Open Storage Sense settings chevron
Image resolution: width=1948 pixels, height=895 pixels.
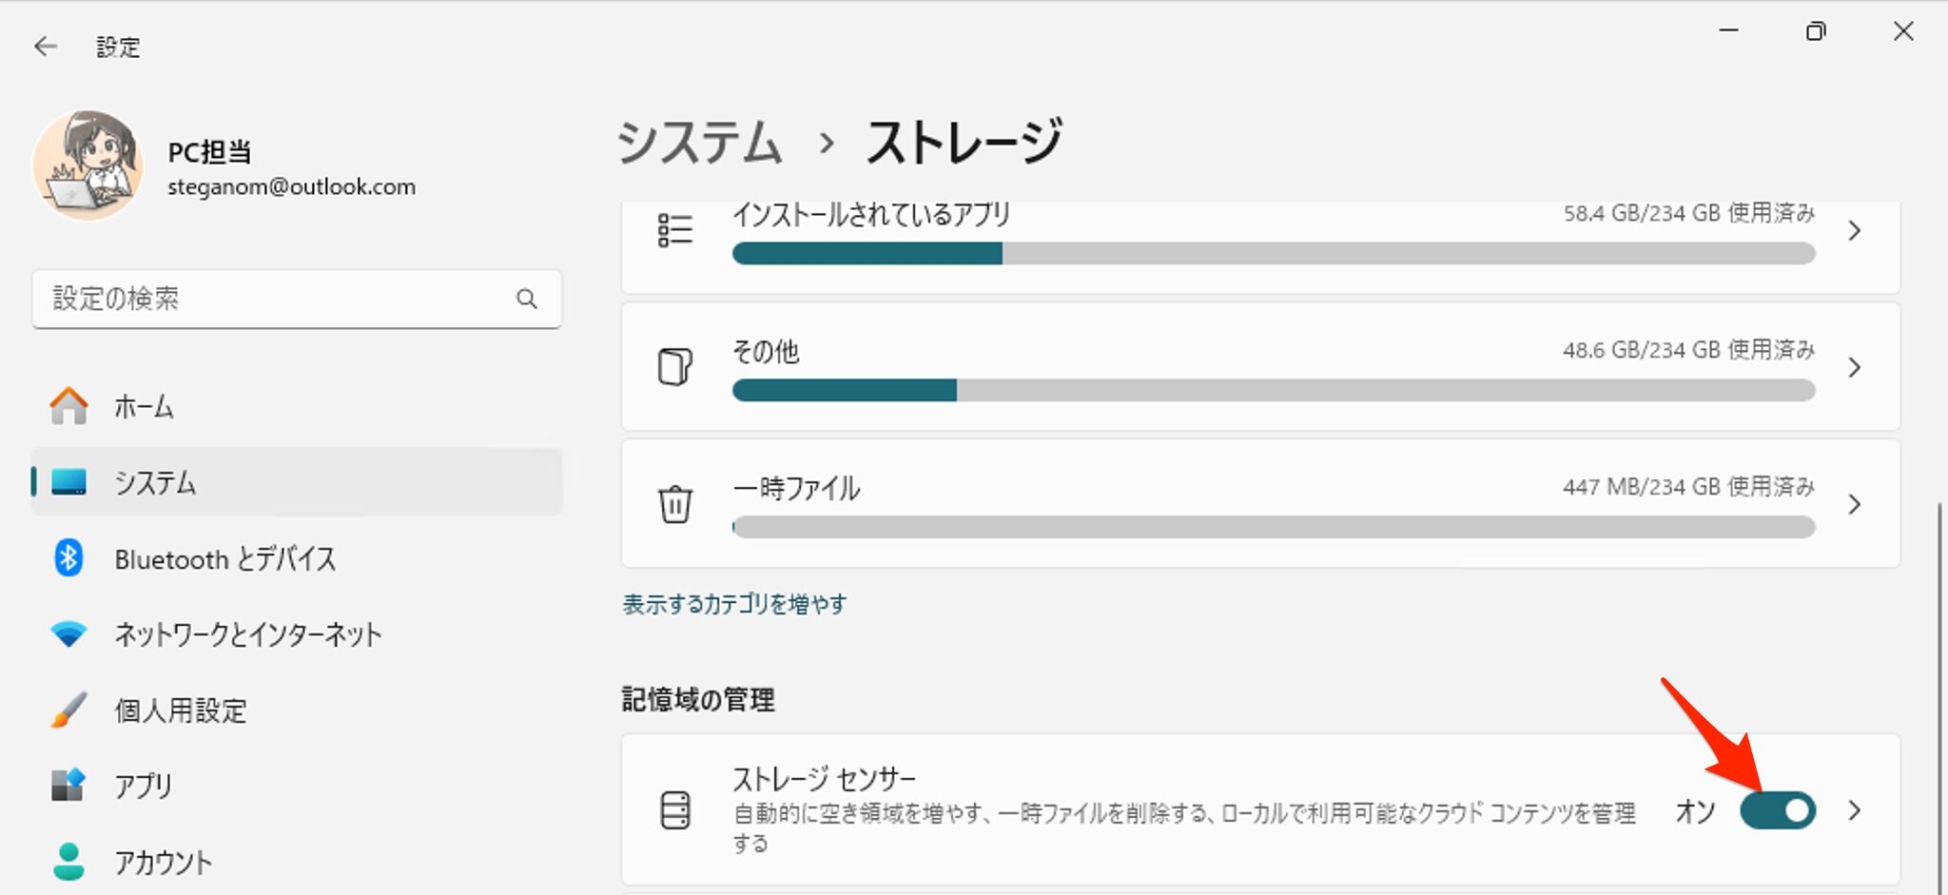1854,810
